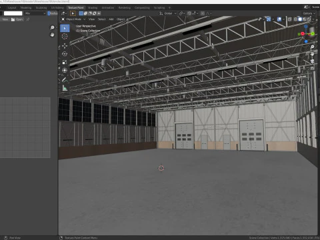The image size is (320, 240).
Task: Set selection mode to new (first icon)
Action: 81,13
